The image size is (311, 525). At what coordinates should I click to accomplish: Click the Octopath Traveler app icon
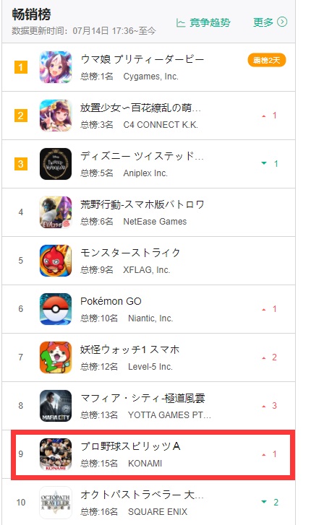[56, 502]
